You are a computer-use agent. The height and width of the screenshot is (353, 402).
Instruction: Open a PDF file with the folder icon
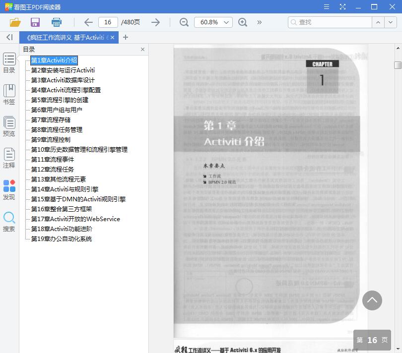tap(15, 22)
